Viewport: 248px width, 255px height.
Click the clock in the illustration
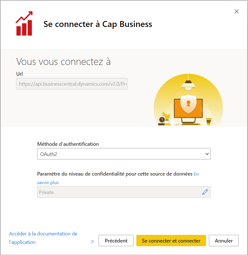click(x=162, y=119)
